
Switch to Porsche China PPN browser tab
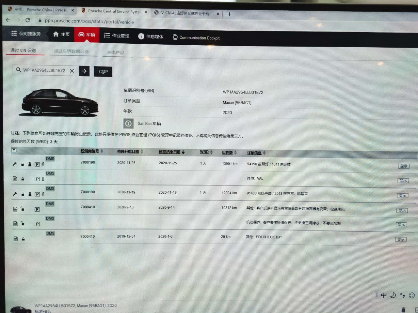[x=41, y=10]
